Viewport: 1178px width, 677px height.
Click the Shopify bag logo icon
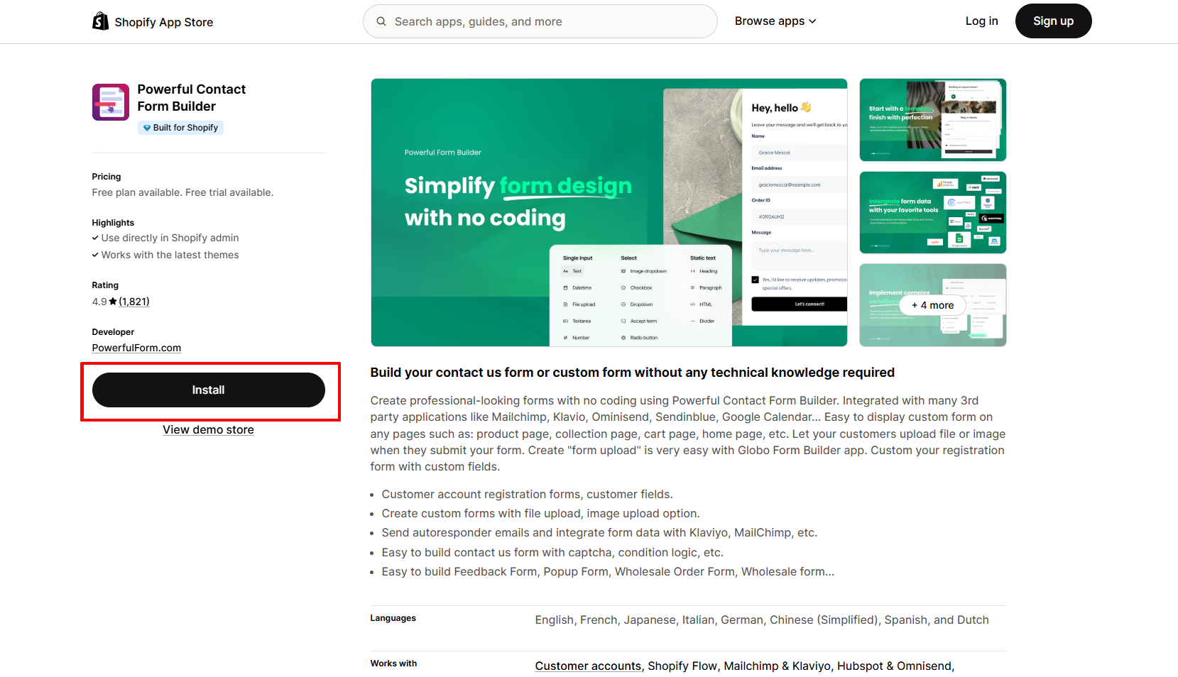coord(100,21)
